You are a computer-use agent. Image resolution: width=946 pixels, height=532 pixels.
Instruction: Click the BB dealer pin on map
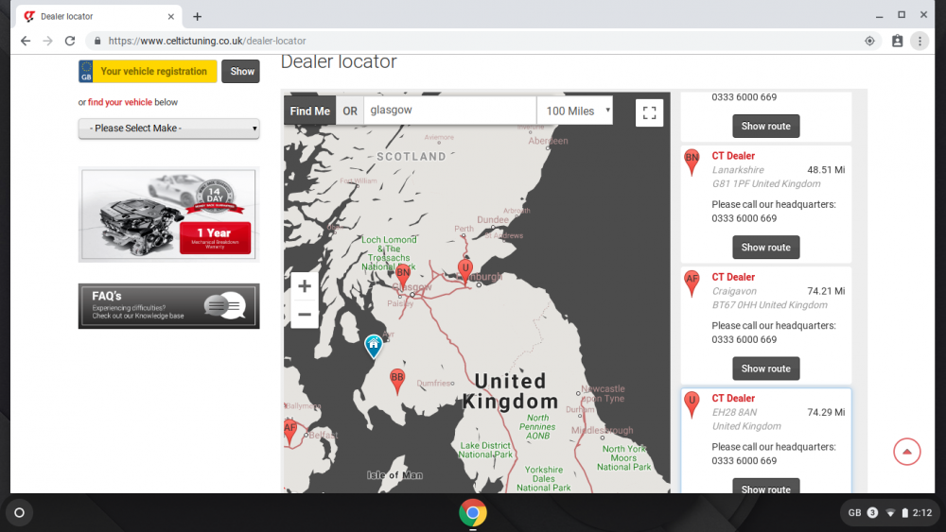(397, 381)
